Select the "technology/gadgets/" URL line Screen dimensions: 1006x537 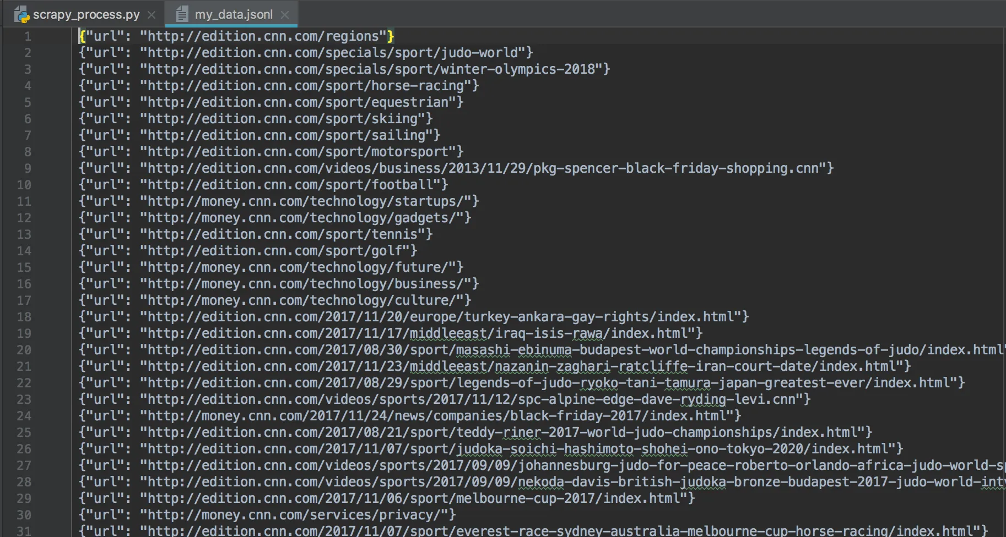point(275,218)
